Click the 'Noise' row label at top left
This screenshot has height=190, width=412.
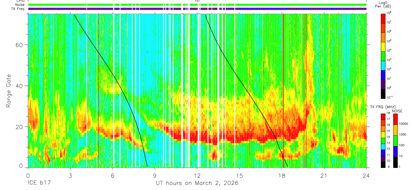coord(20,5)
